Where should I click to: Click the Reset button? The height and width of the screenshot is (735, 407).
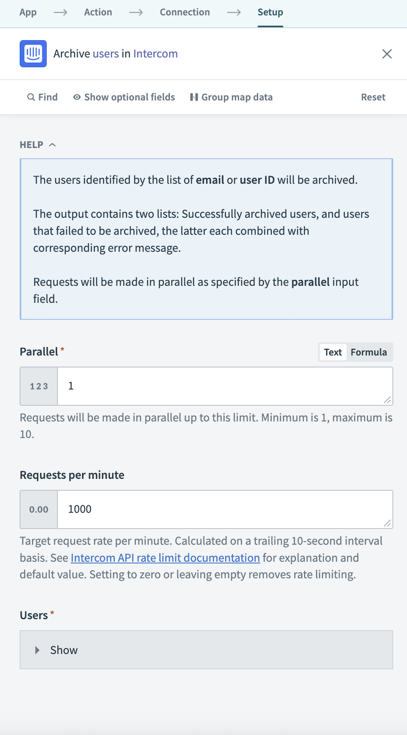coord(372,97)
